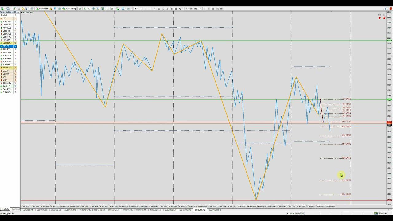The width and height of the screenshot is (393, 221).
Task: Select BTCUSD row in Market Watch
Action: tap(9, 46)
